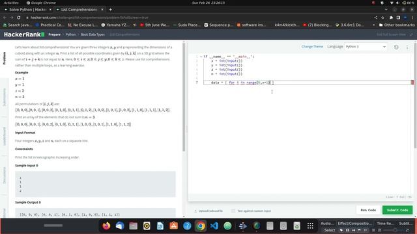The height and width of the screenshot is (234, 417).
Task: Go to Prepare breadcrumb
Action: (x=54, y=34)
